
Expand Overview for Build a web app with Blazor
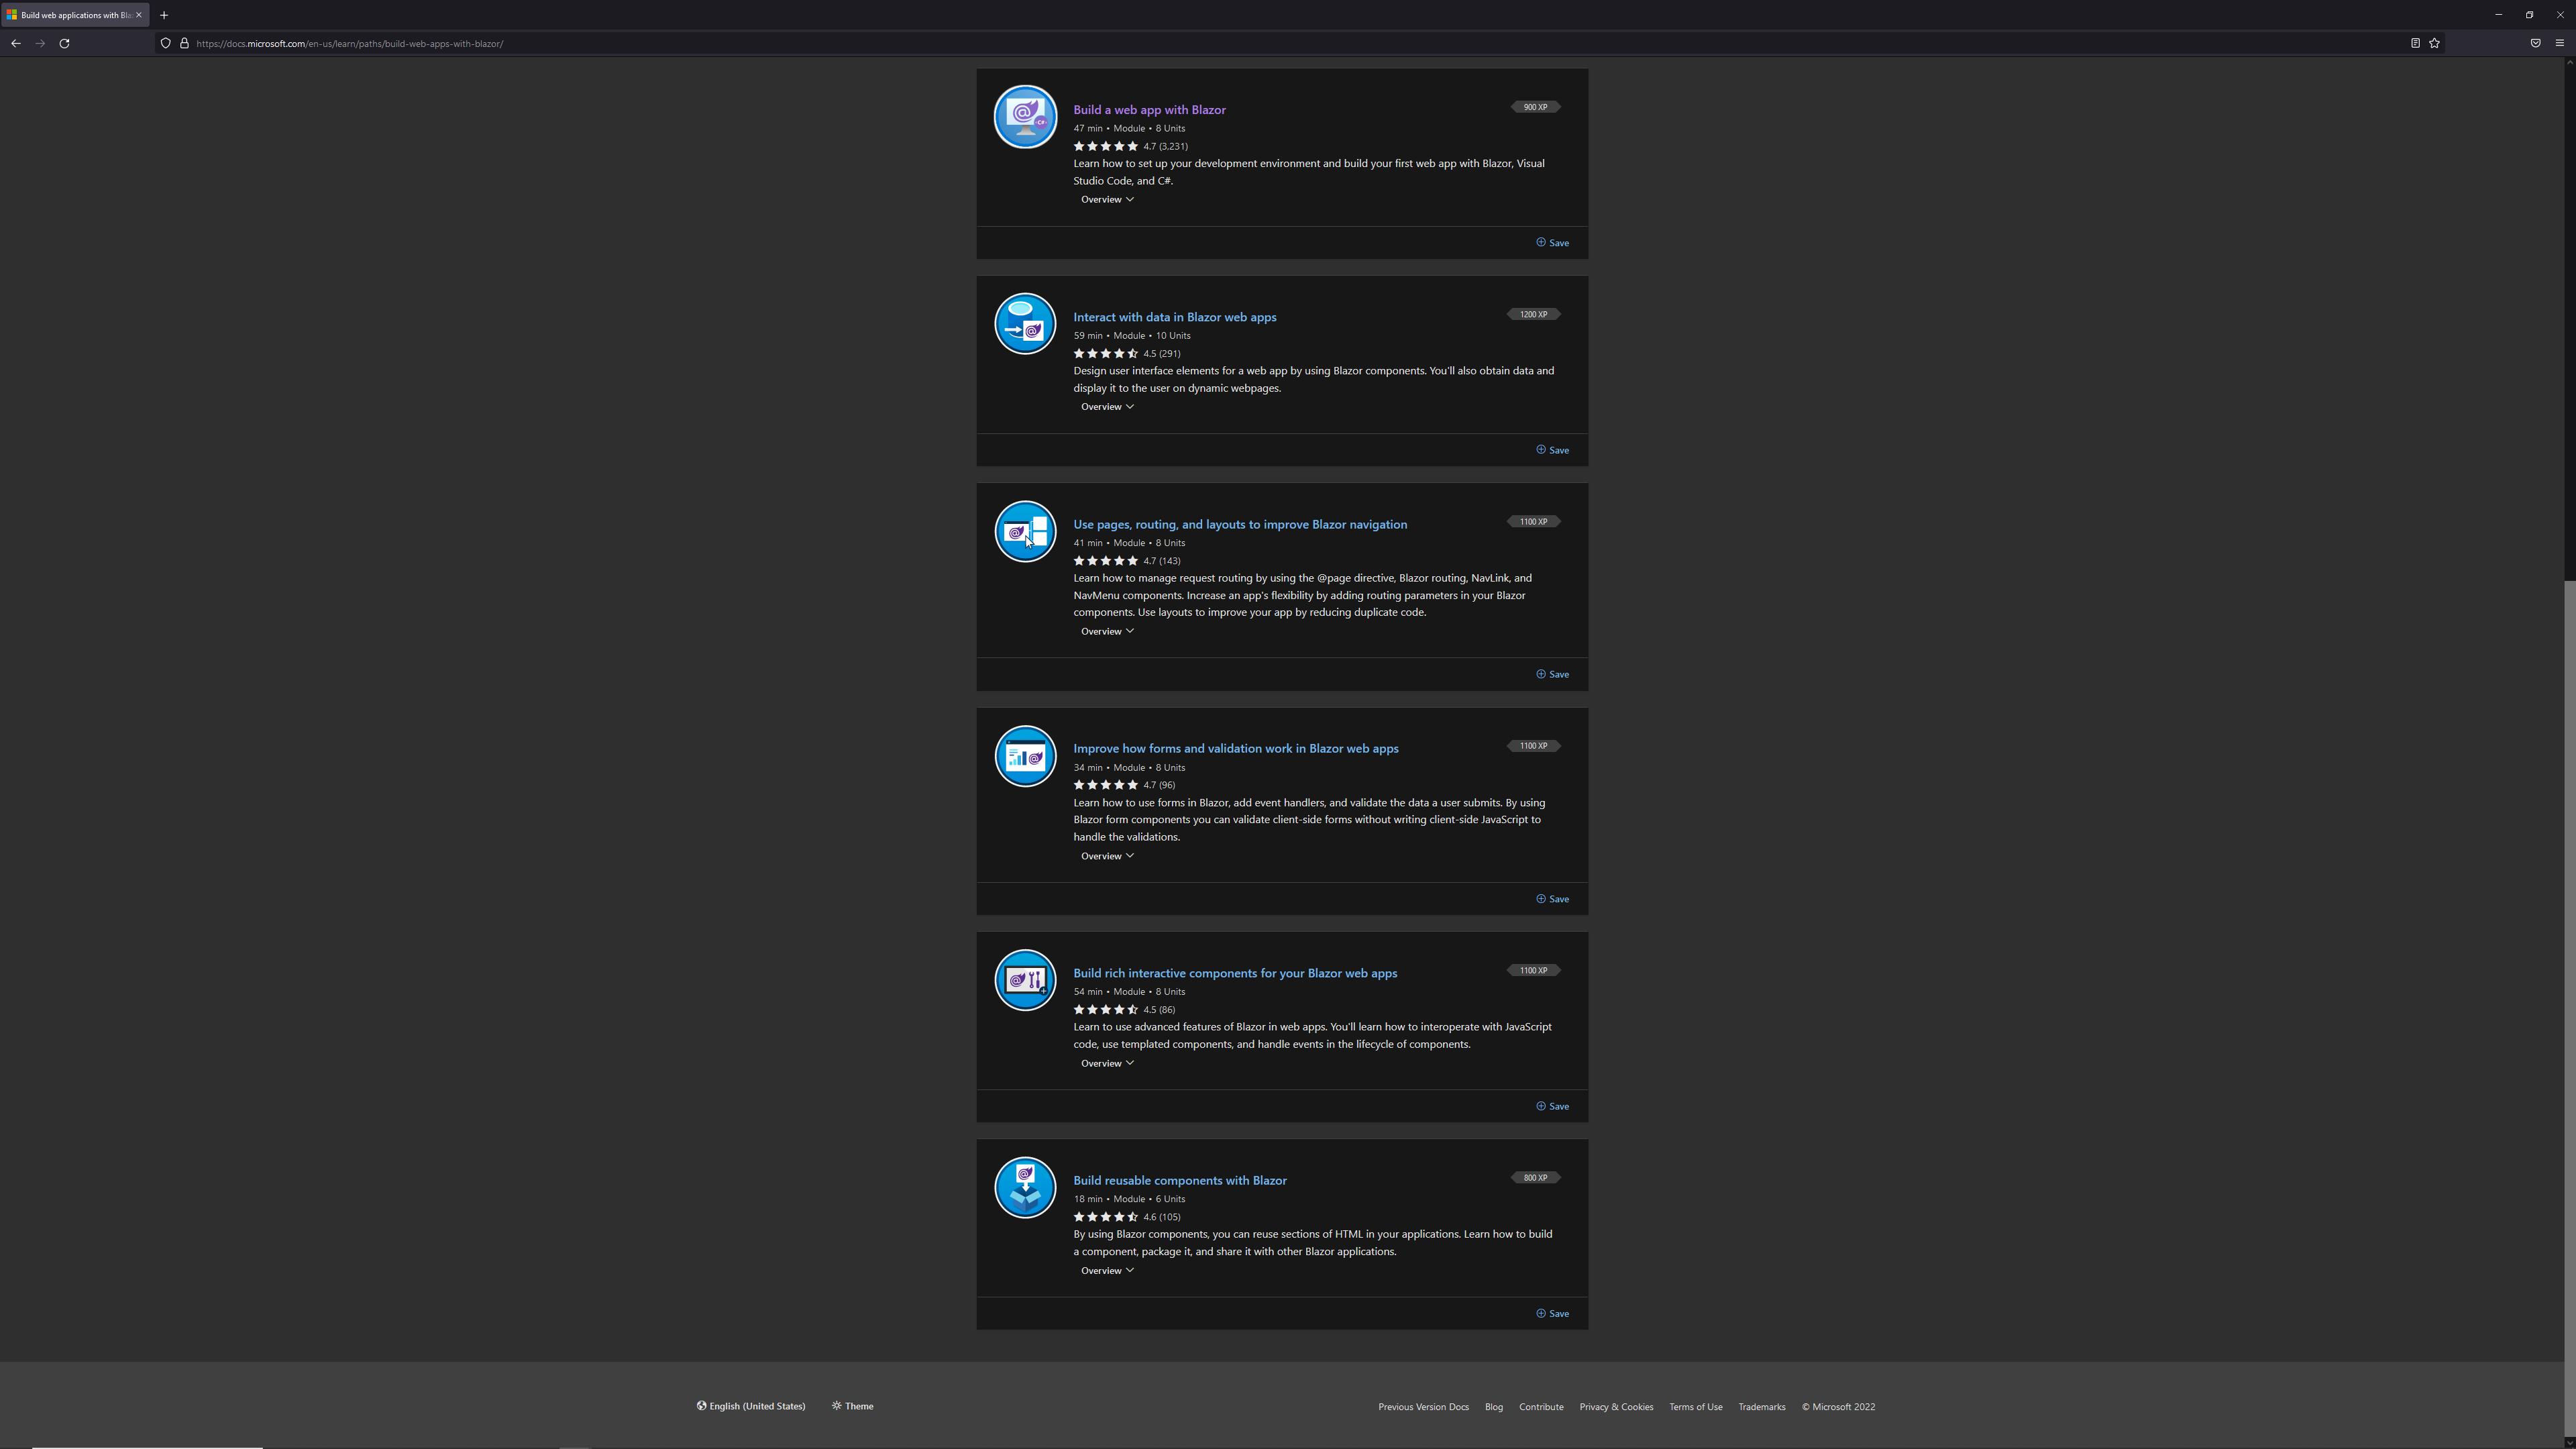(x=1107, y=199)
